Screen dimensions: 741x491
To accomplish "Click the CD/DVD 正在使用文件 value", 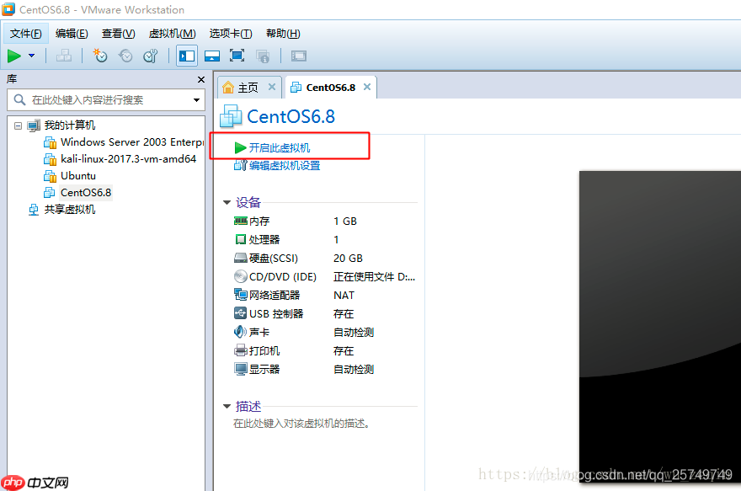I will [x=374, y=277].
